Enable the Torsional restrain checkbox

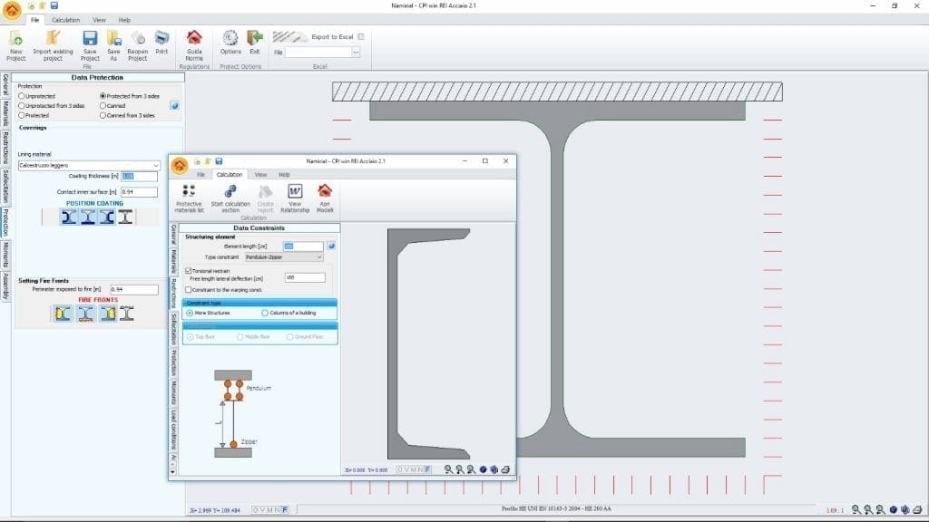coord(190,271)
